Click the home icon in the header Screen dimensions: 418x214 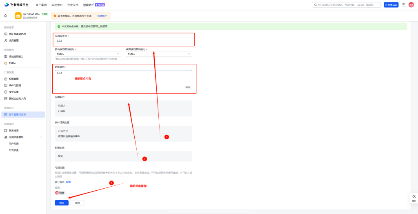tap(5, 16)
